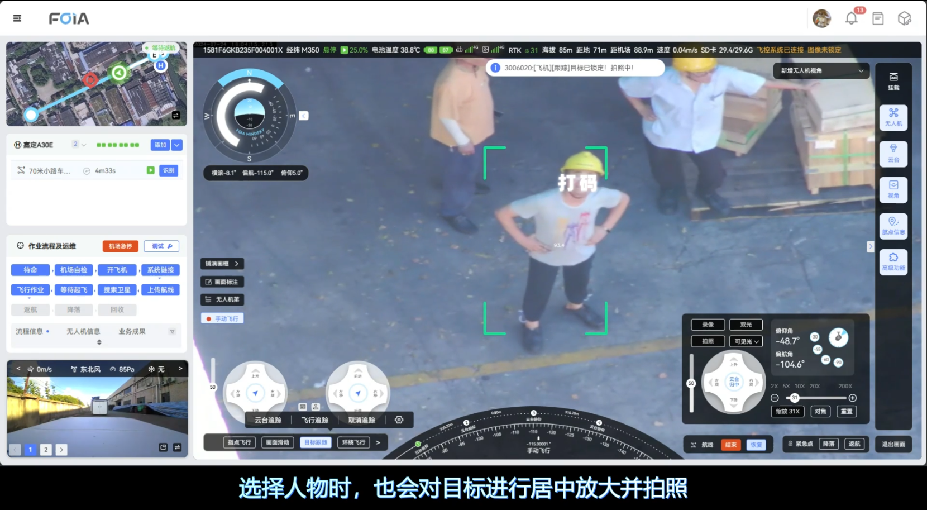Expand the dropdown arrow beside 添加
Screen dimensions: 927x510
(x=177, y=145)
